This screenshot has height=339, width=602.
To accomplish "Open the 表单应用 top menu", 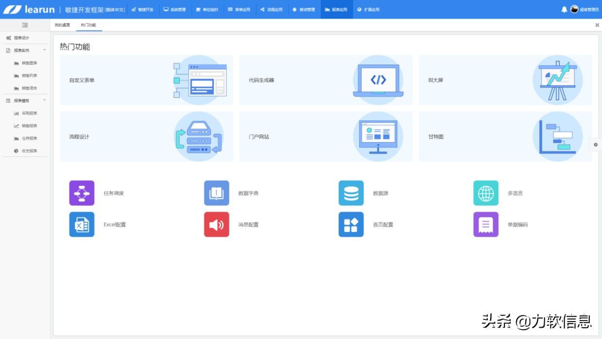I will 239,9.
